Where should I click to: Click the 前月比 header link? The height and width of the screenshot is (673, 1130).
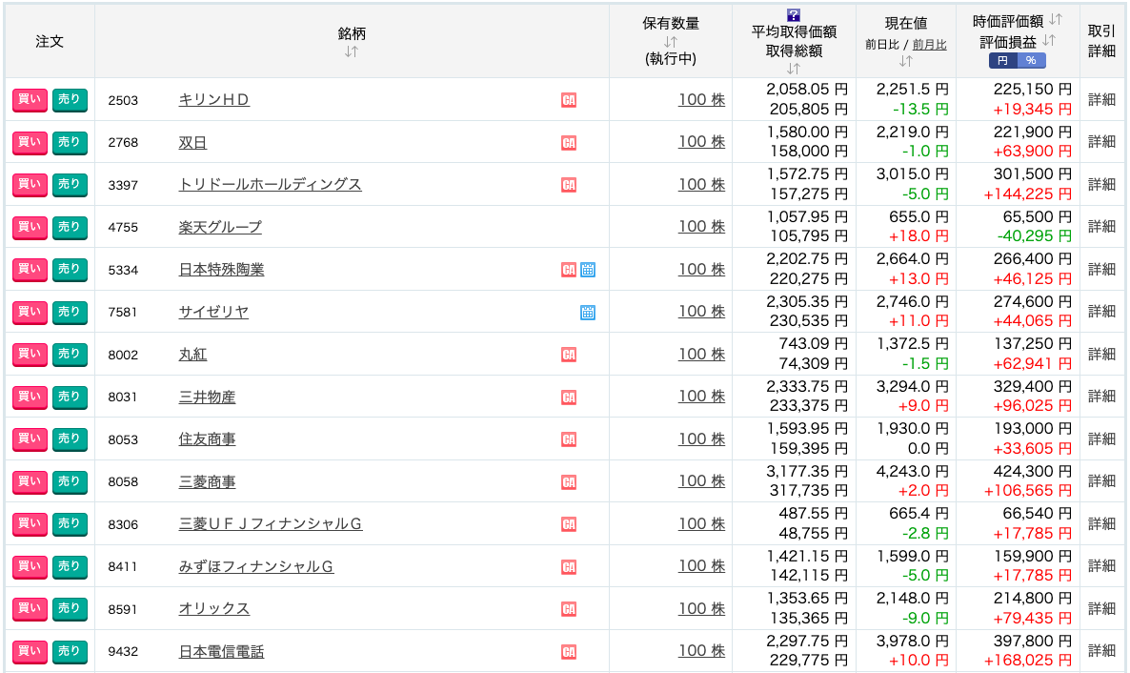click(930, 45)
